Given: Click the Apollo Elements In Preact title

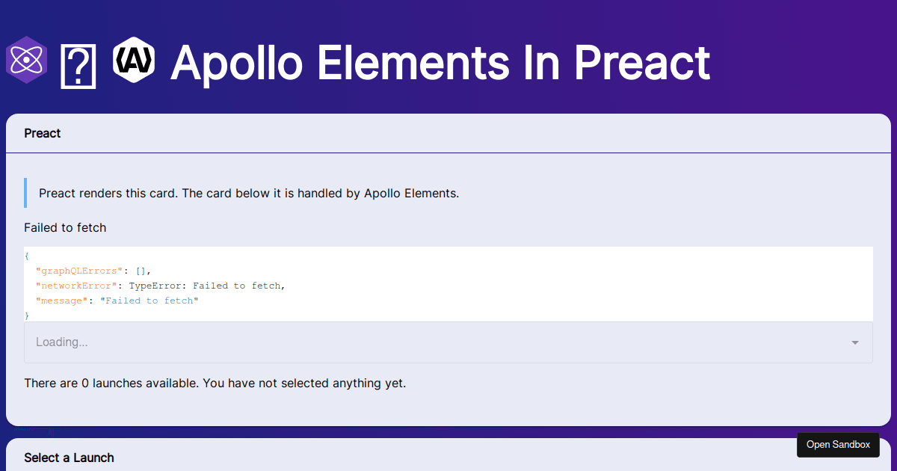Looking at the screenshot, I should tap(440, 64).
